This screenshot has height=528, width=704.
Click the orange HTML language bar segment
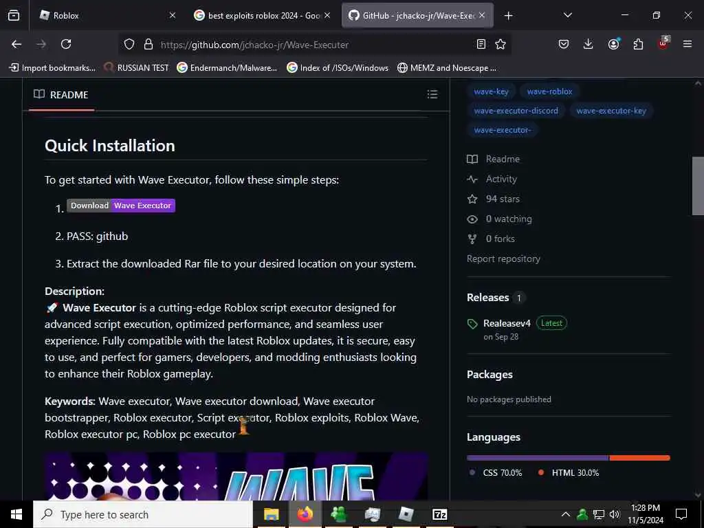(x=640, y=458)
